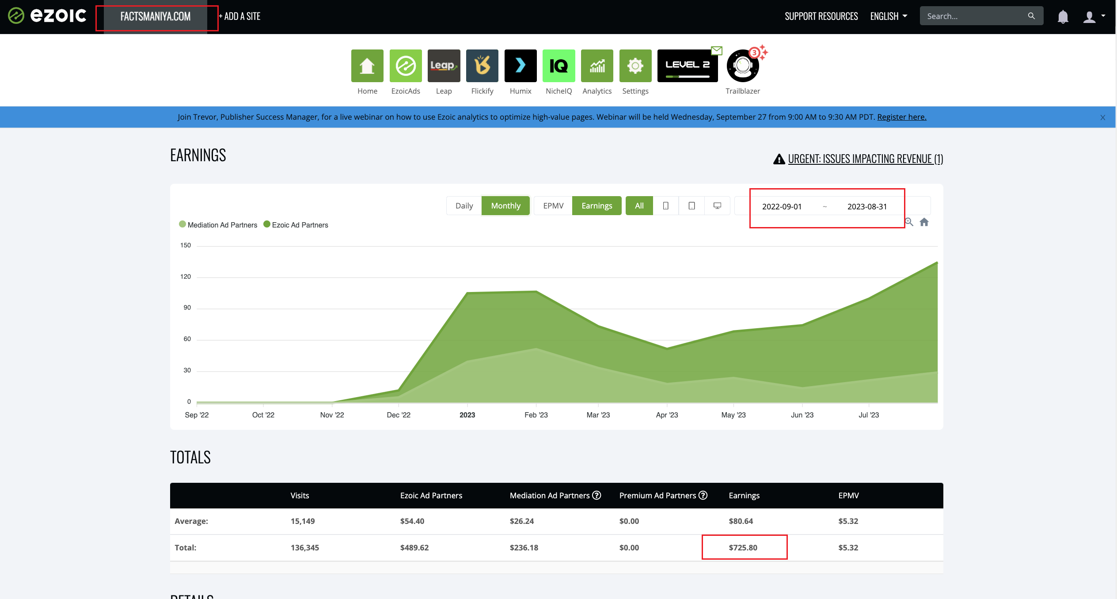
Task: Click the Register here link
Action: 901,117
